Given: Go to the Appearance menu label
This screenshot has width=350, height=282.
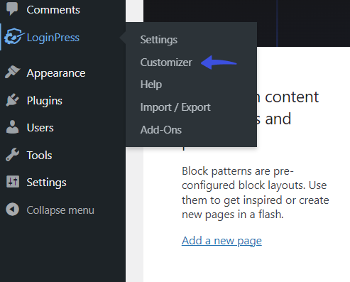Looking at the screenshot, I should coord(56,73).
